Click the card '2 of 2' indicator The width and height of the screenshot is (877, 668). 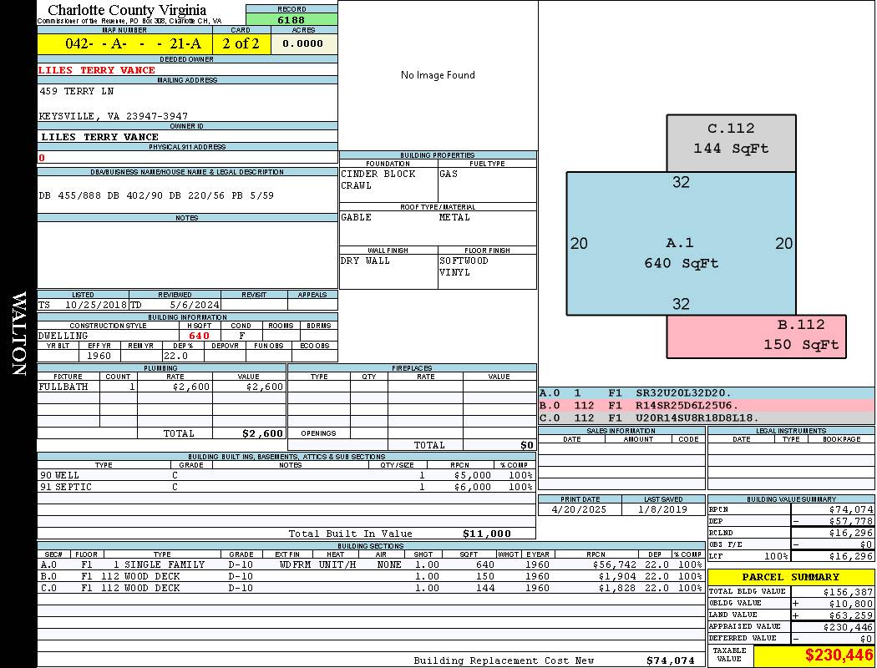click(x=241, y=43)
